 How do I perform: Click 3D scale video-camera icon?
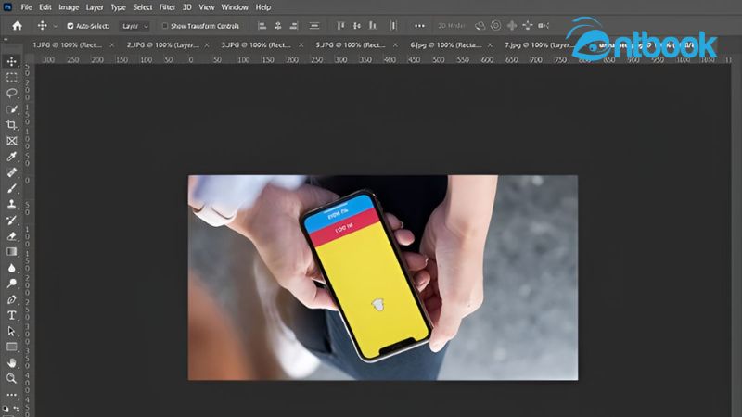(x=544, y=26)
